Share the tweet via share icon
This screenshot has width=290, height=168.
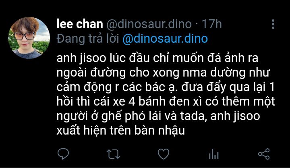pos(264,154)
